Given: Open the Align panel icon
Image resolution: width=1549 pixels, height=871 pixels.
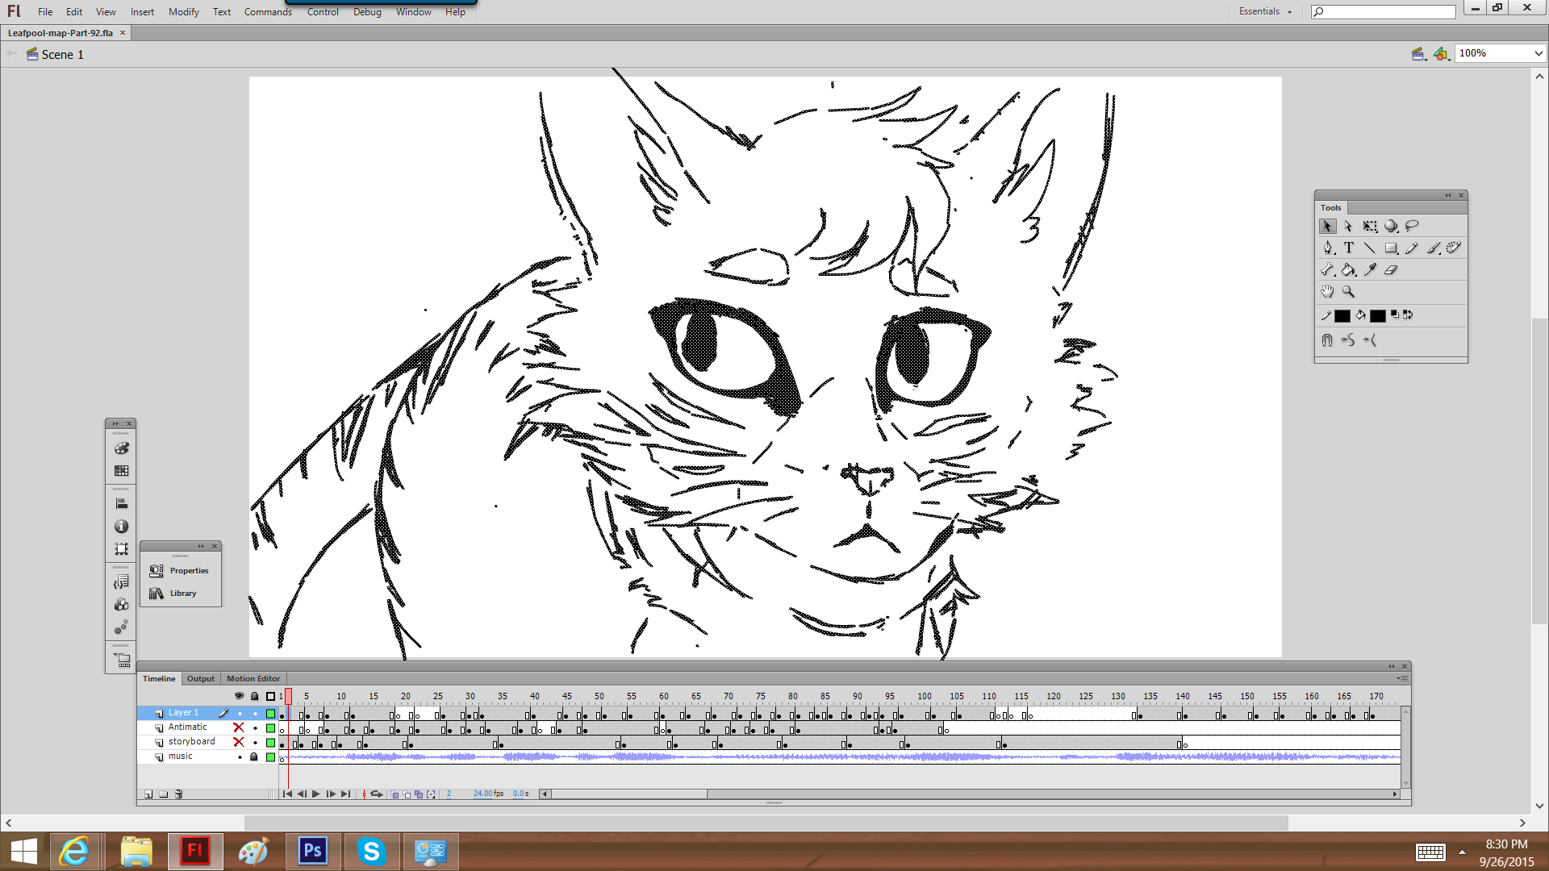Looking at the screenshot, I should 121,504.
